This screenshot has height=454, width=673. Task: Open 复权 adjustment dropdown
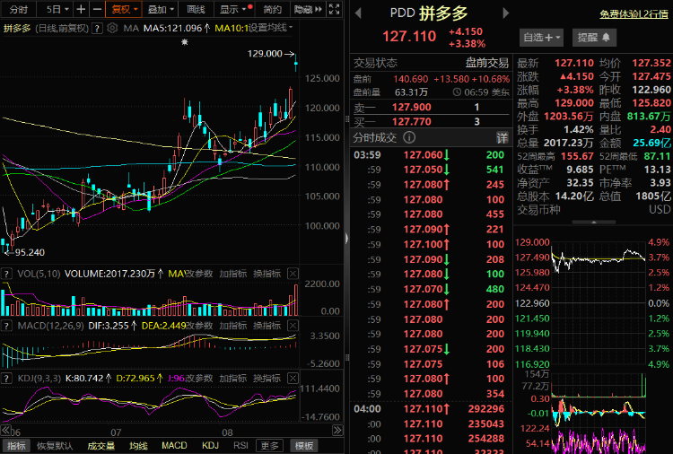124,9
